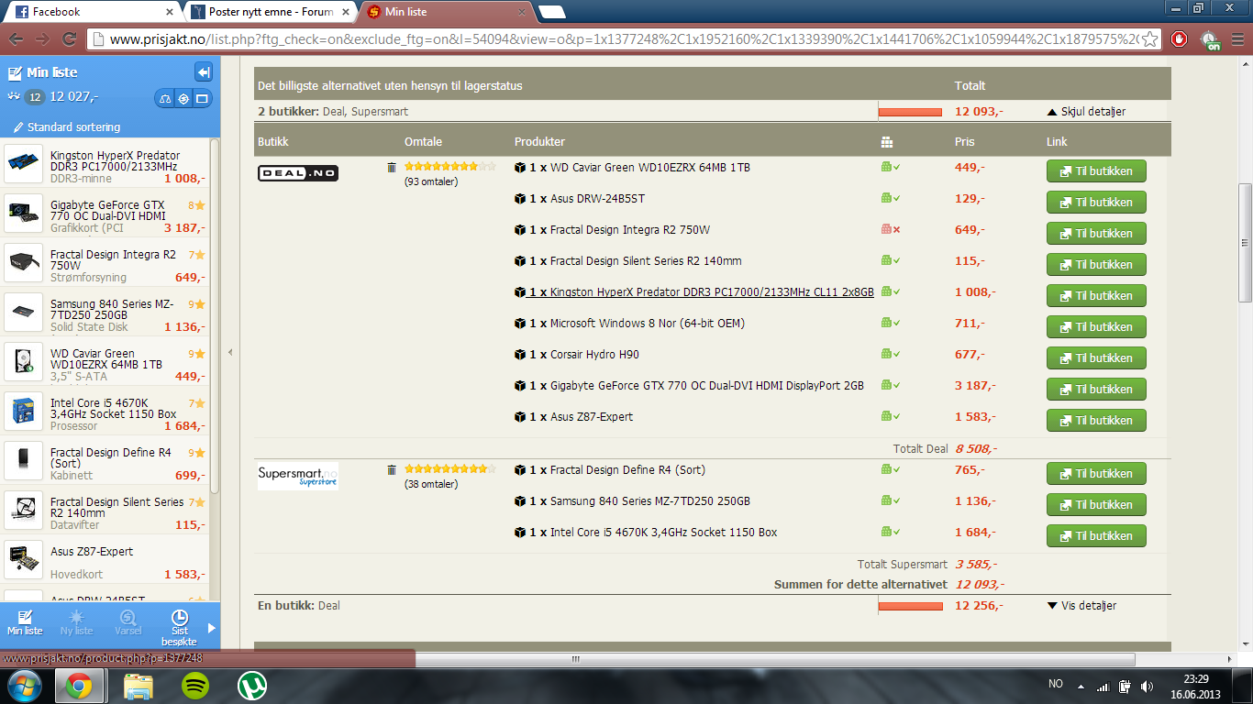The height and width of the screenshot is (704, 1253).
Task: Click Kingston HyperX Predator thumbnail in sidebar
Action: pos(24,164)
